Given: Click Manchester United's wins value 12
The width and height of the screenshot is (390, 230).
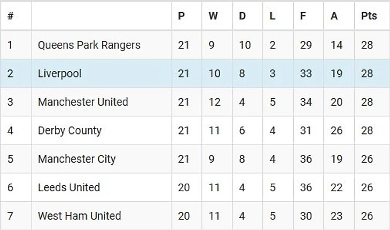Looking at the screenshot, I should (x=214, y=102).
